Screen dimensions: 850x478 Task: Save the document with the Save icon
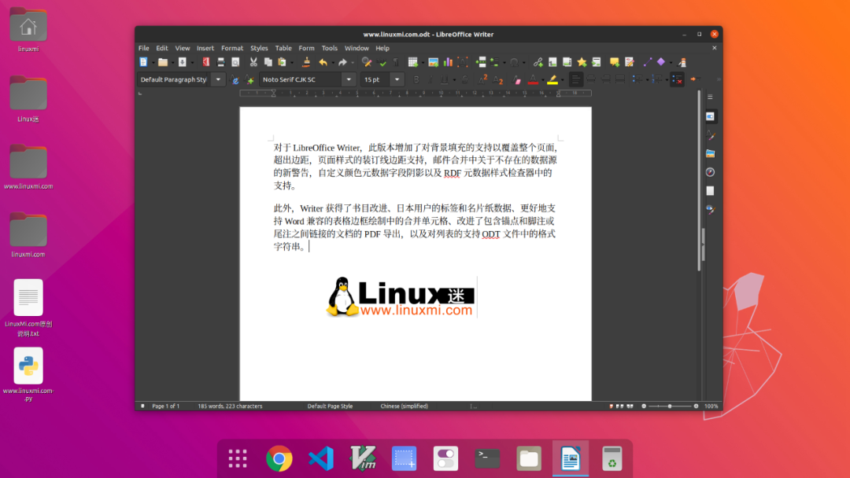pos(183,62)
